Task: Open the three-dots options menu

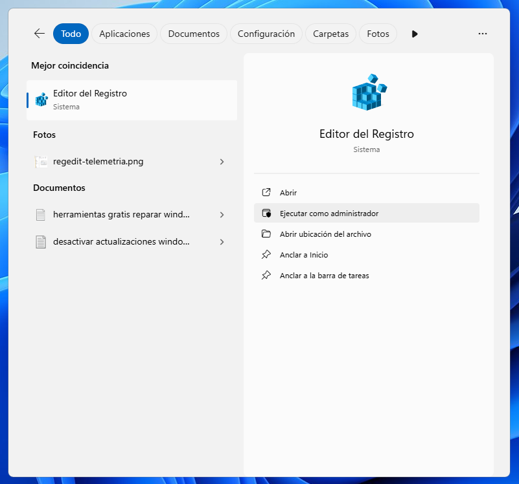Action: pyautogui.click(x=483, y=34)
